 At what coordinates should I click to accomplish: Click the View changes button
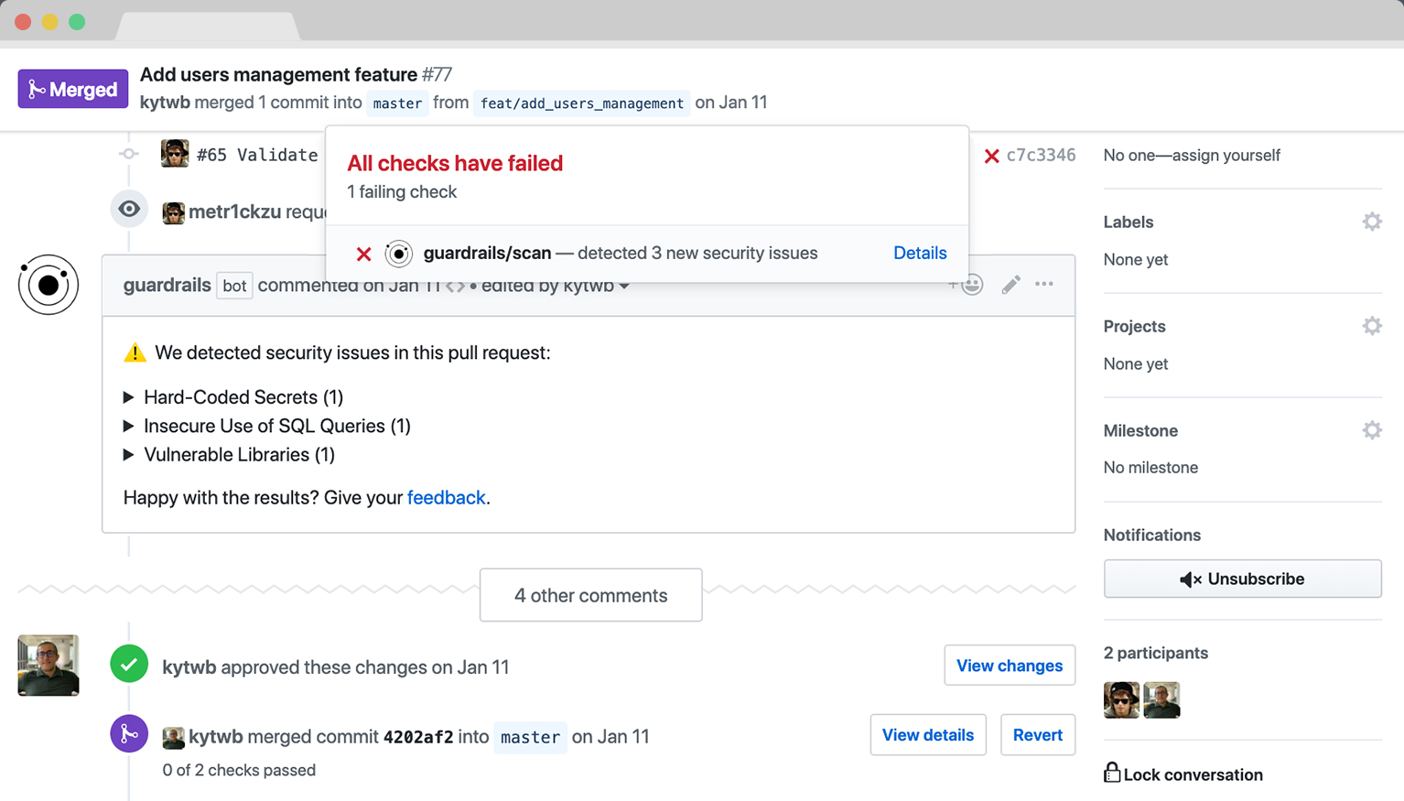(x=1009, y=666)
